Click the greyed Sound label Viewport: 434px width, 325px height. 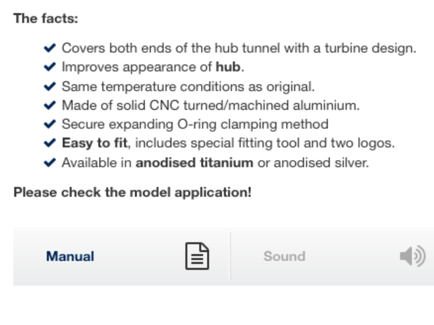pos(284,256)
